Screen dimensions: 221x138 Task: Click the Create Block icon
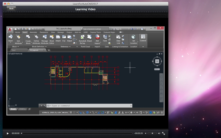coord(28,39)
